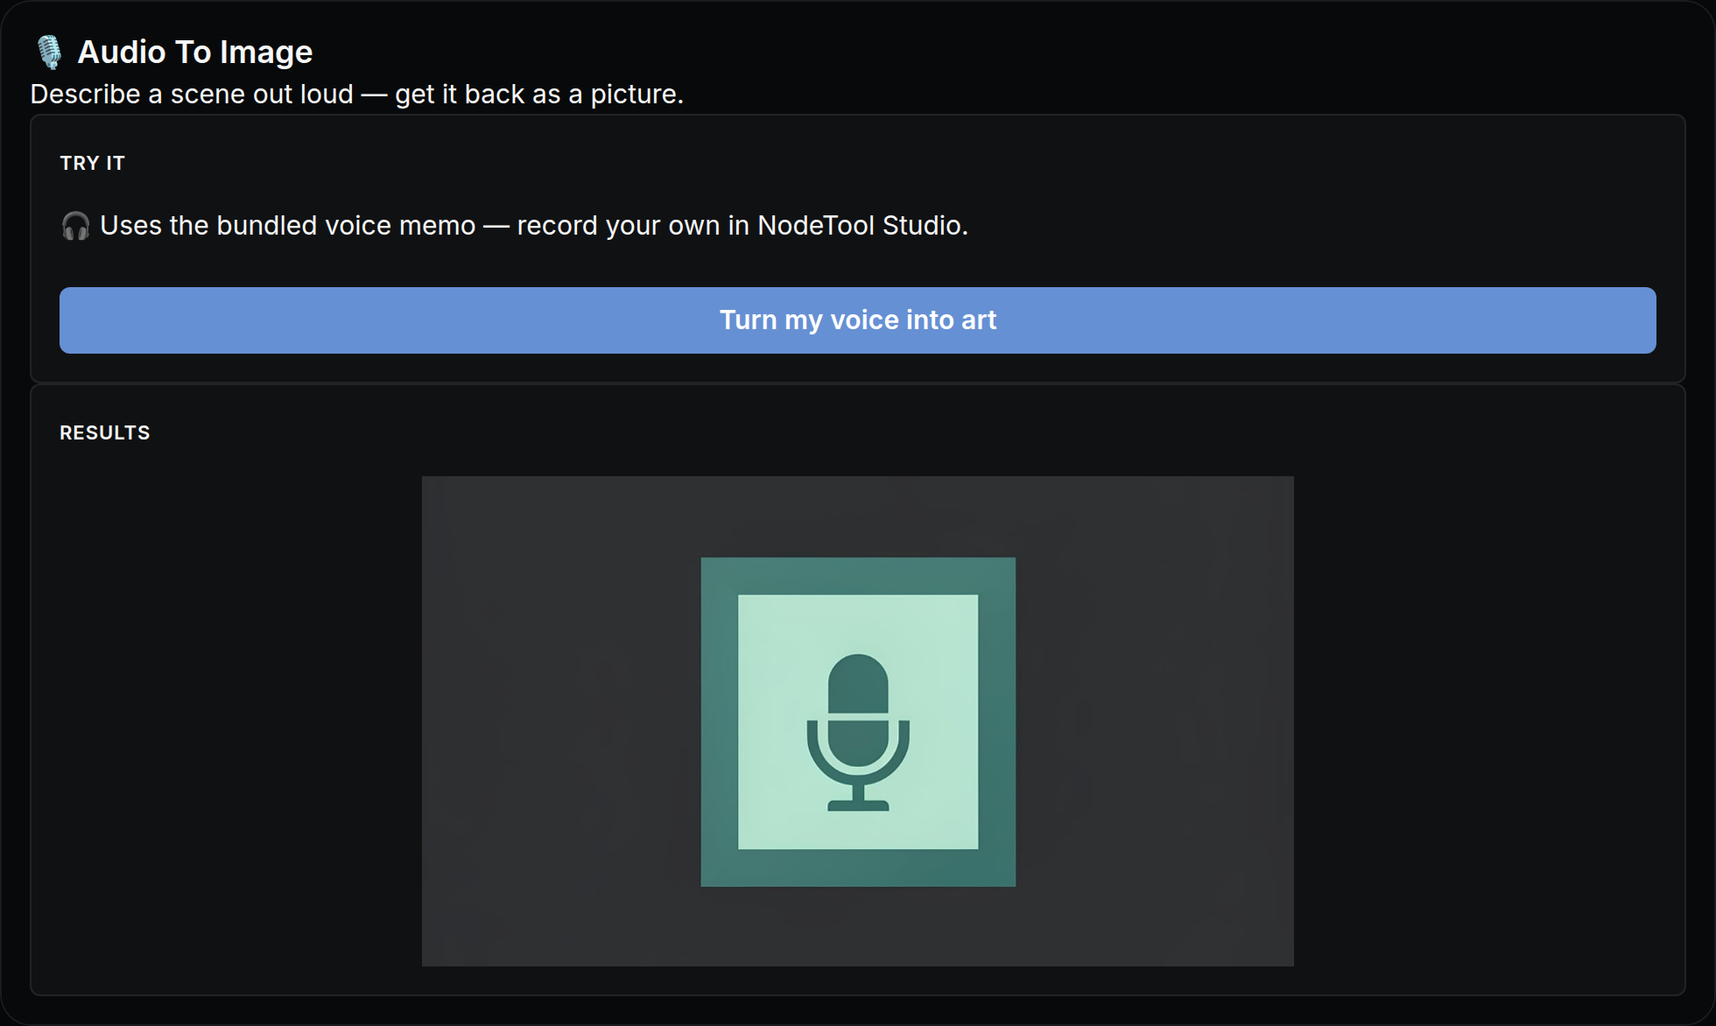Click the TRY IT section label
Image resolution: width=1716 pixels, height=1026 pixels.
(92, 163)
